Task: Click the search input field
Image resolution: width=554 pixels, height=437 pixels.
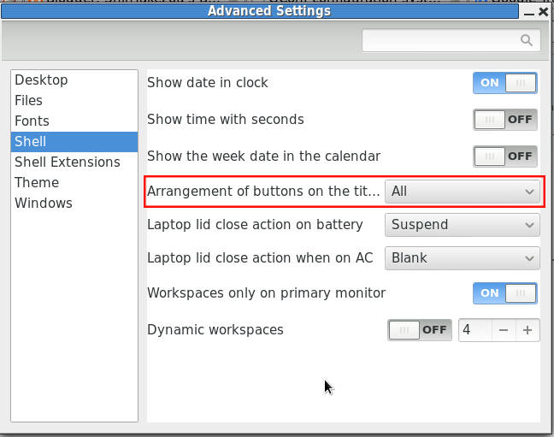Action: 440,40
